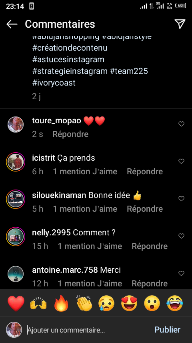Like nelly.2995's comment with heart
This screenshot has width=192, height=343.
tap(181, 236)
